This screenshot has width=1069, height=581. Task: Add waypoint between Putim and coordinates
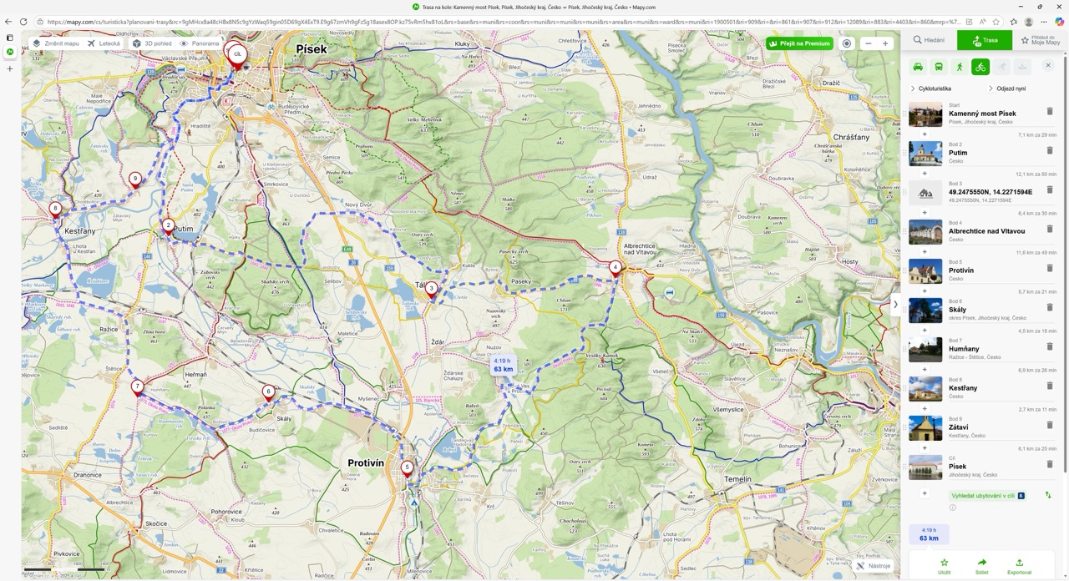tap(925, 174)
